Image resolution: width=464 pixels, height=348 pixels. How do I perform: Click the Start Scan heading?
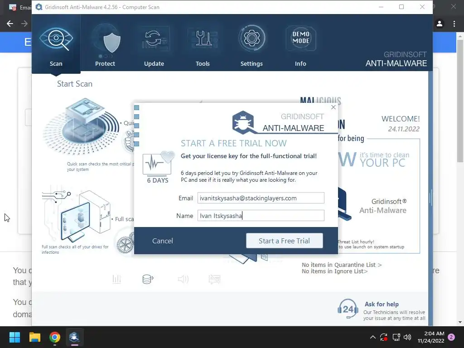click(x=75, y=84)
